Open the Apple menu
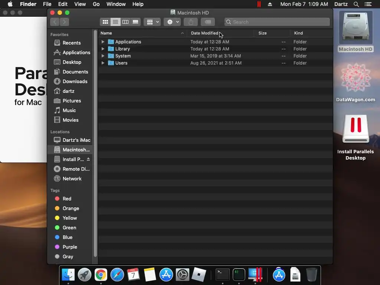This screenshot has height=285, width=380. pyautogui.click(x=10, y=4)
